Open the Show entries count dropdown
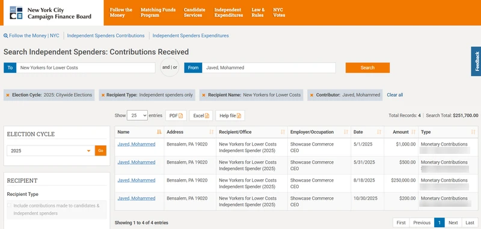The width and height of the screenshot is (481, 229). [x=137, y=115]
